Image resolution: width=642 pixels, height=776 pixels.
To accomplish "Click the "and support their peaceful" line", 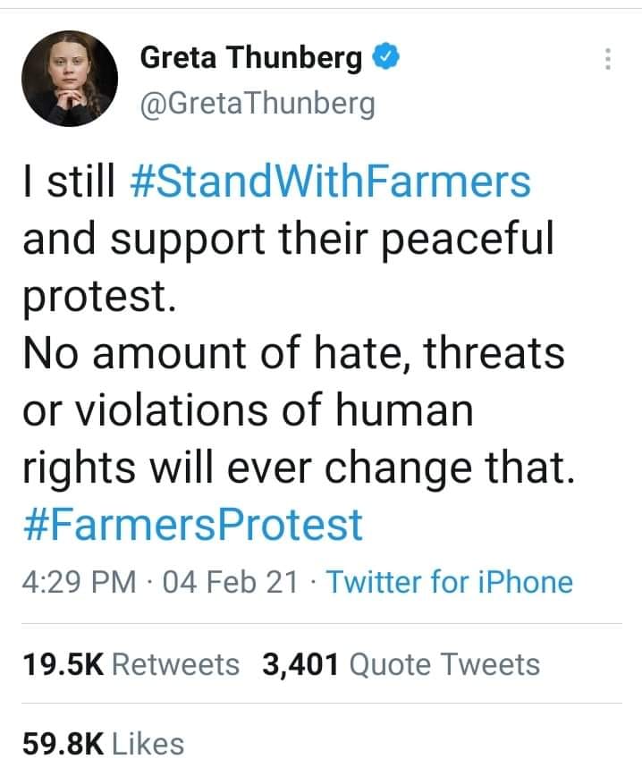I will (288, 240).
